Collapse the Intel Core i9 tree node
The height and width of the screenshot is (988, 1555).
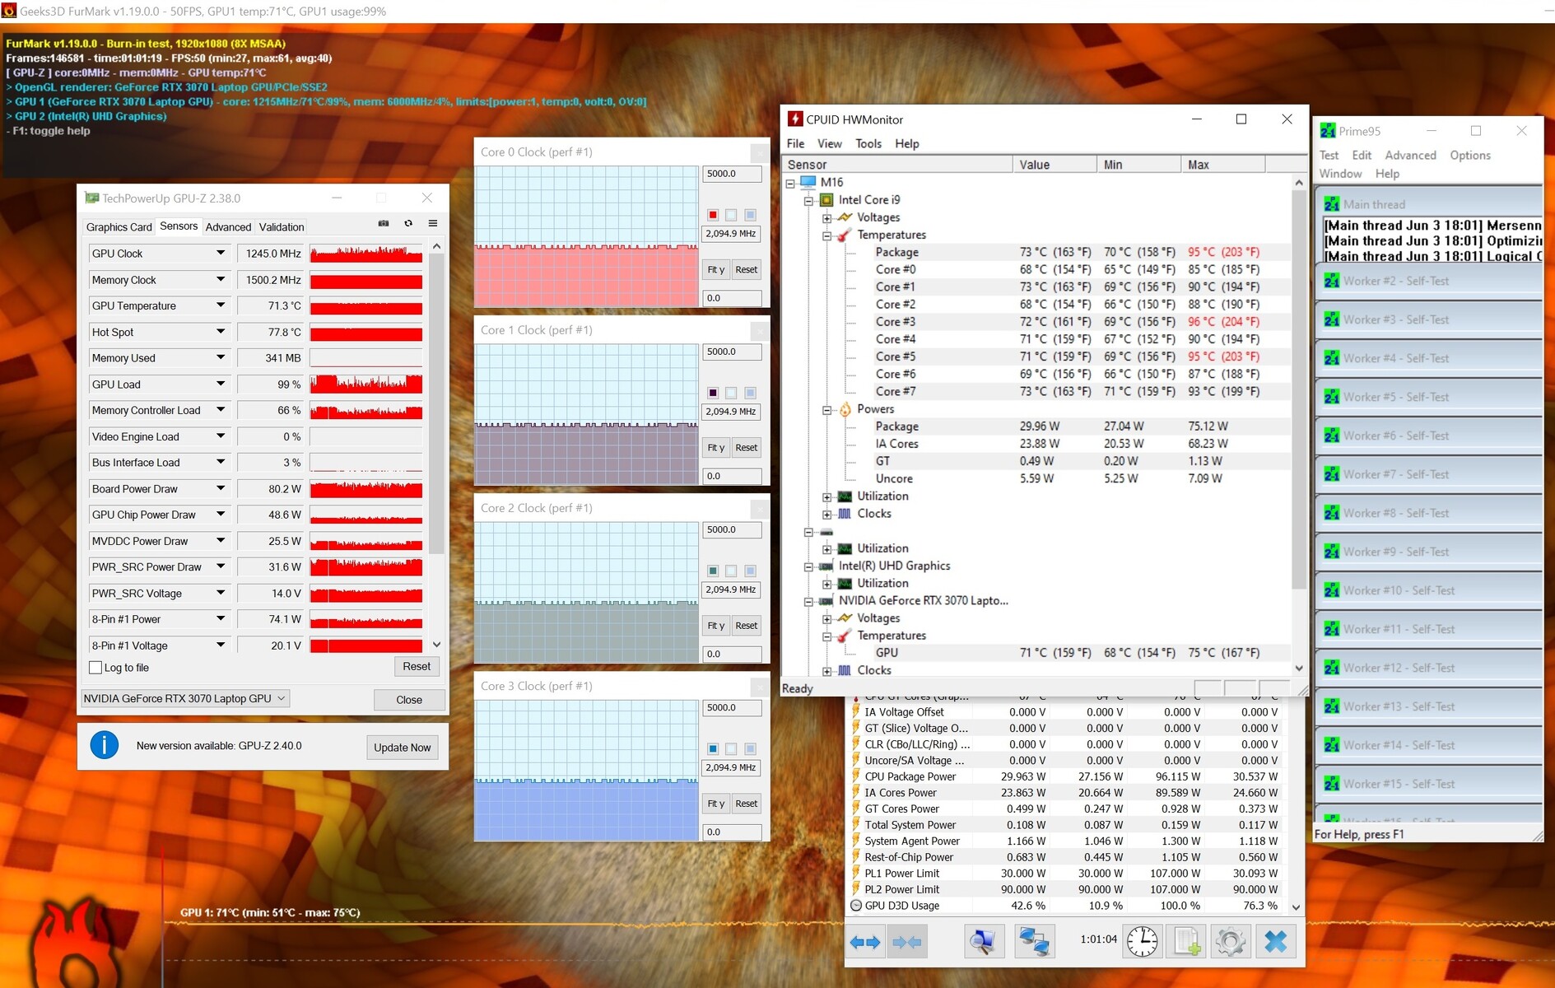(x=808, y=200)
